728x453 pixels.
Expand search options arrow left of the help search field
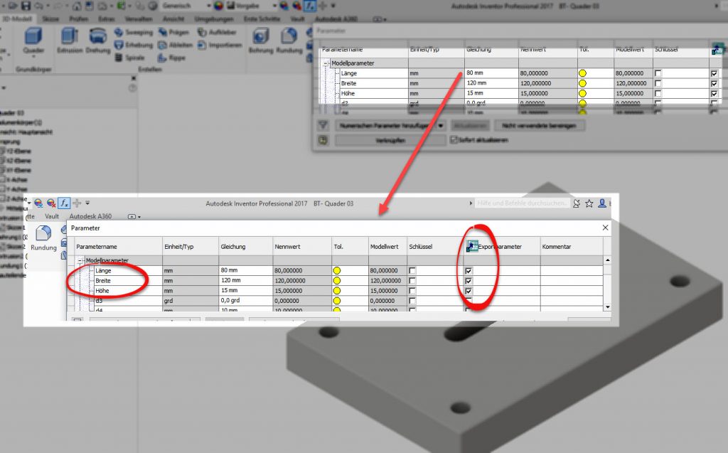471,203
